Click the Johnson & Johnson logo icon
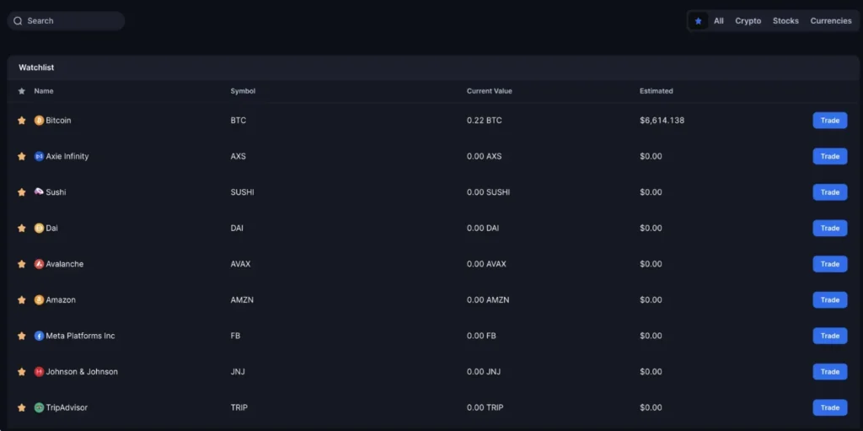863x431 pixels. 39,372
